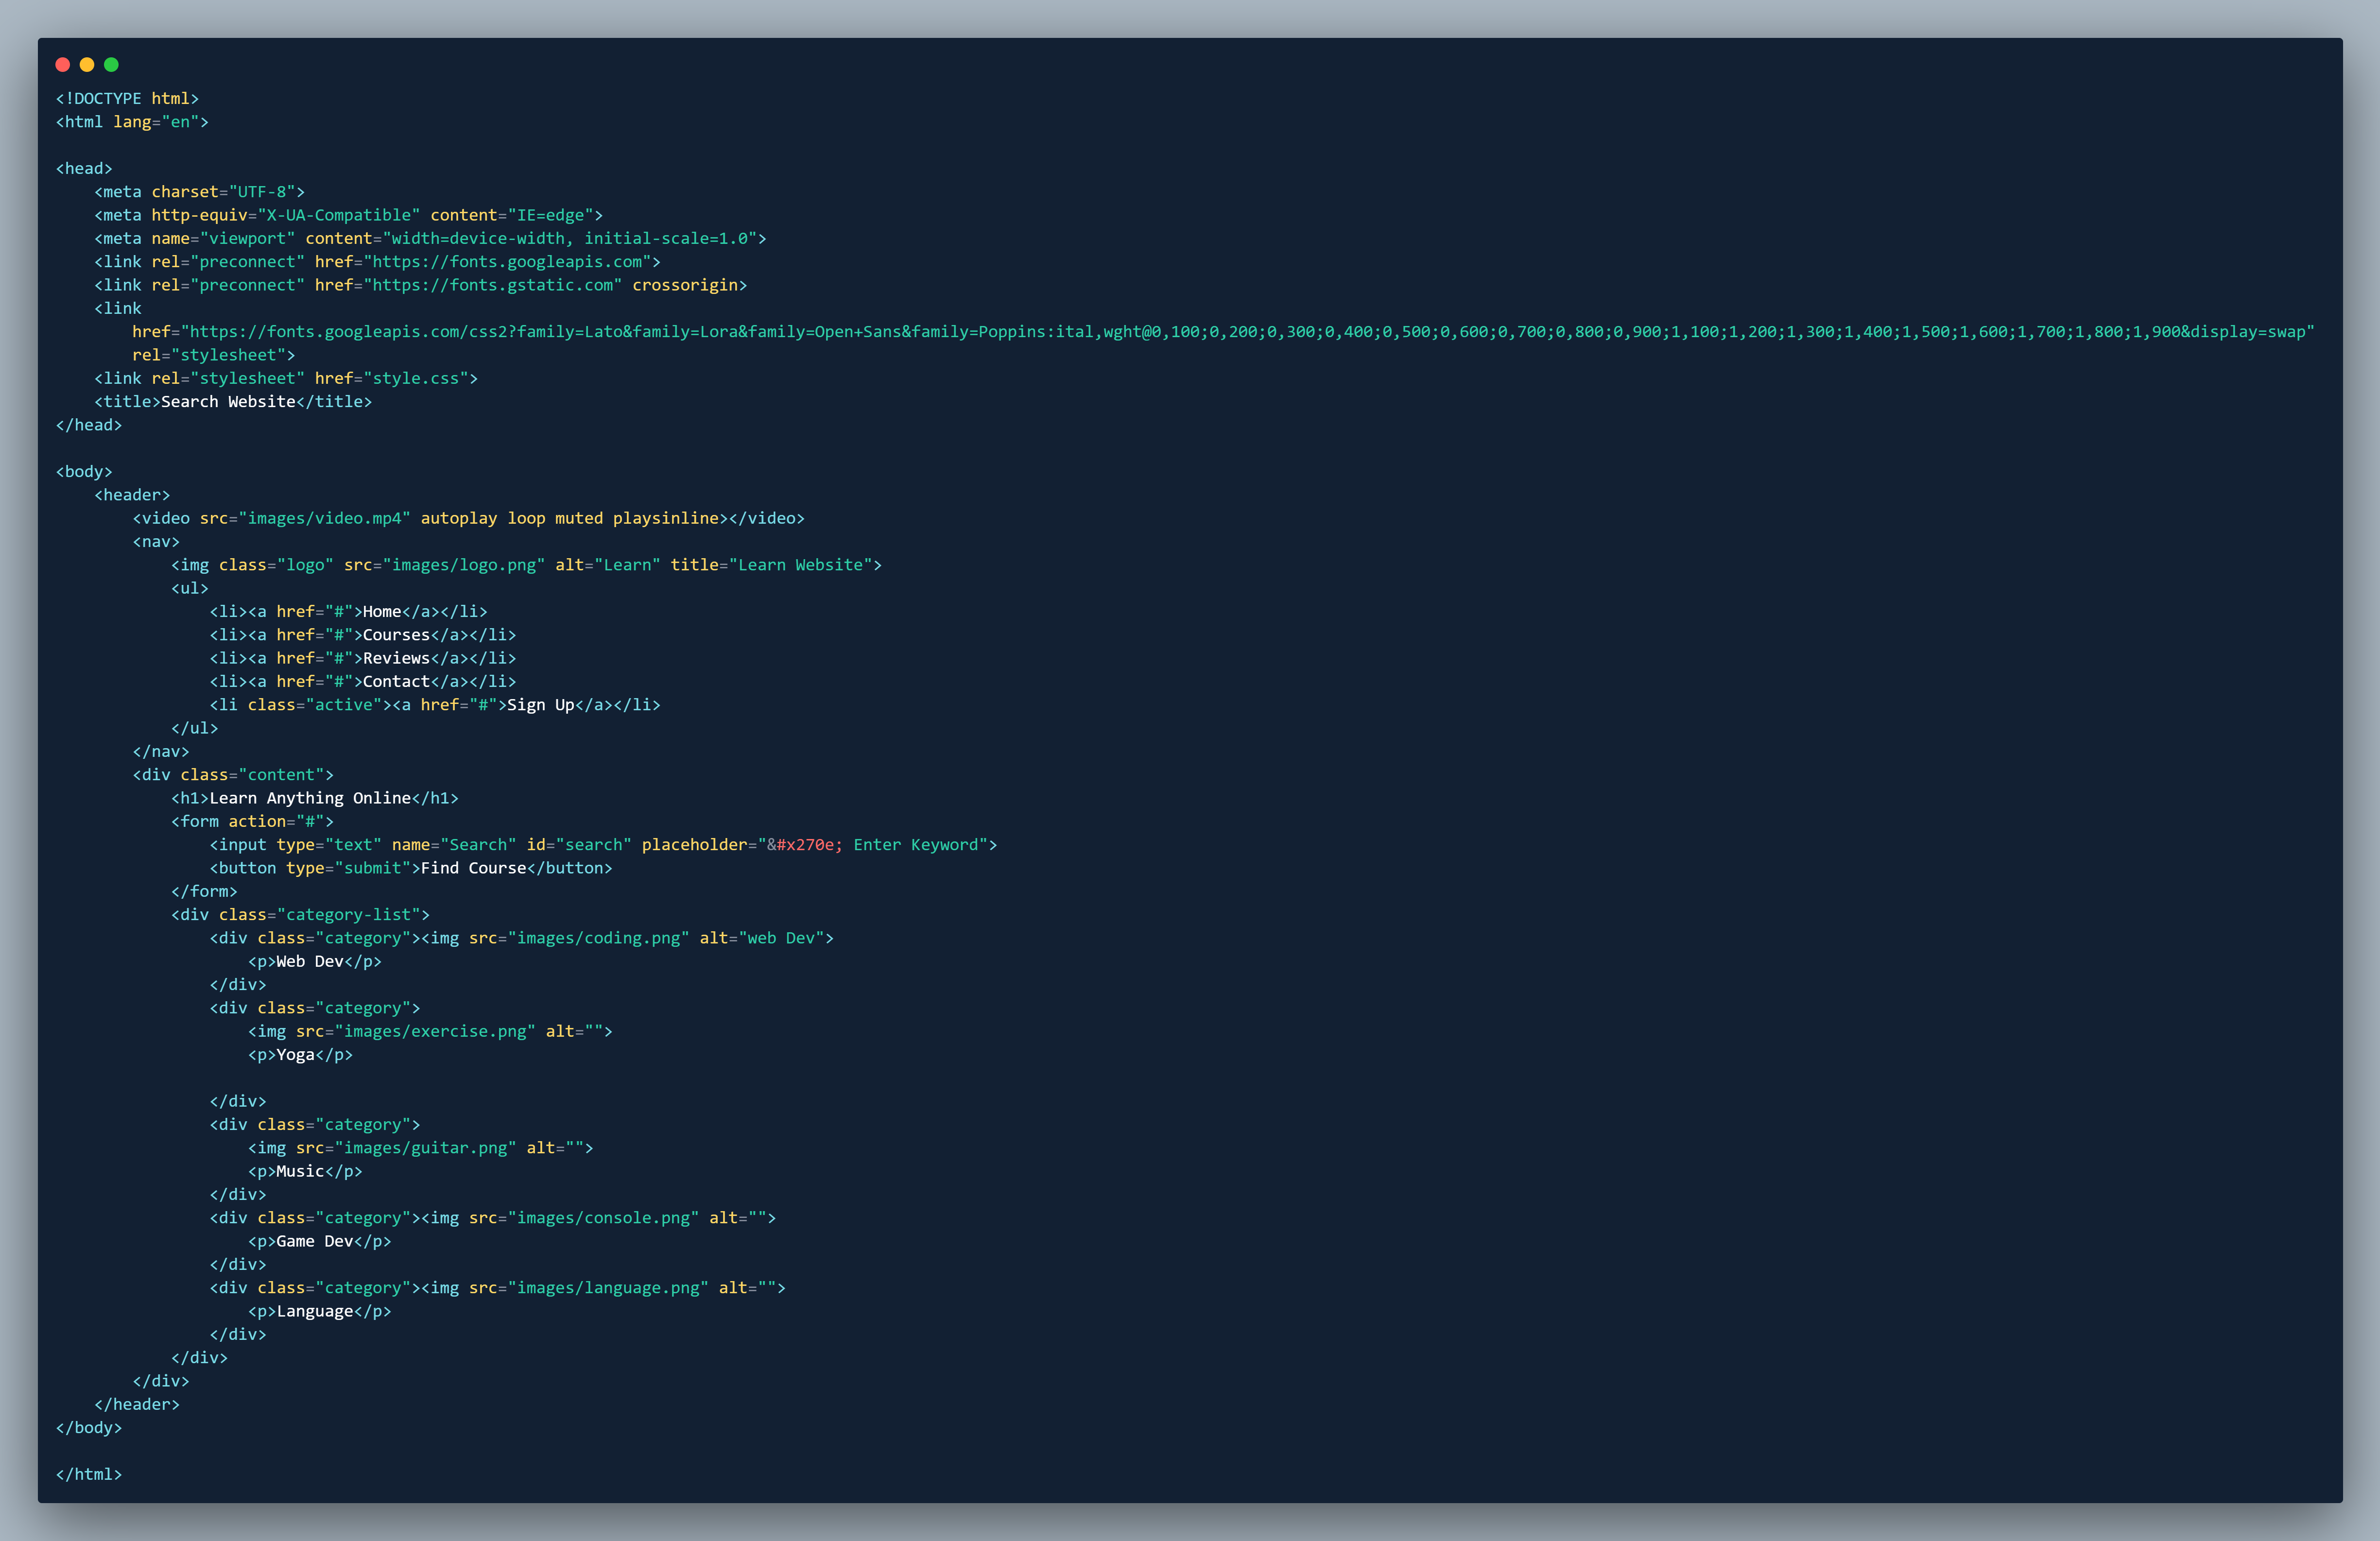Click the 'Music' paragraph text

coord(300,1172)
